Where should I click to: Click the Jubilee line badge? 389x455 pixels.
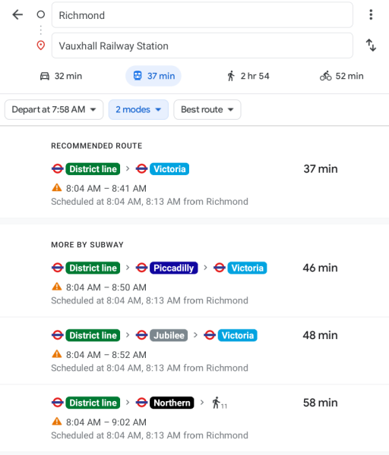click(169, 335)
